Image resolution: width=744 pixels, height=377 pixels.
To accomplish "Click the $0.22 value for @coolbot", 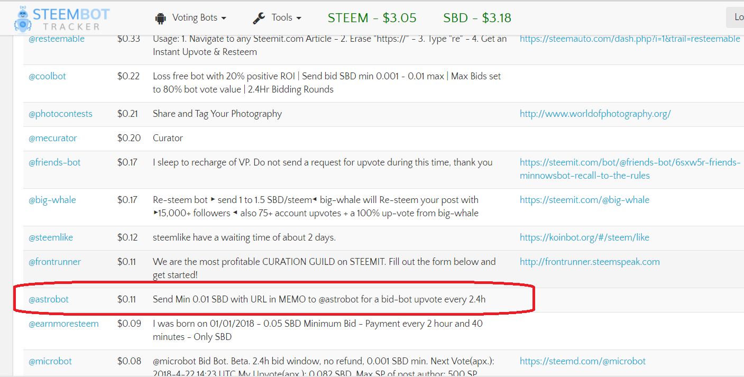I will pyautogui.click(x=128, y=76).
